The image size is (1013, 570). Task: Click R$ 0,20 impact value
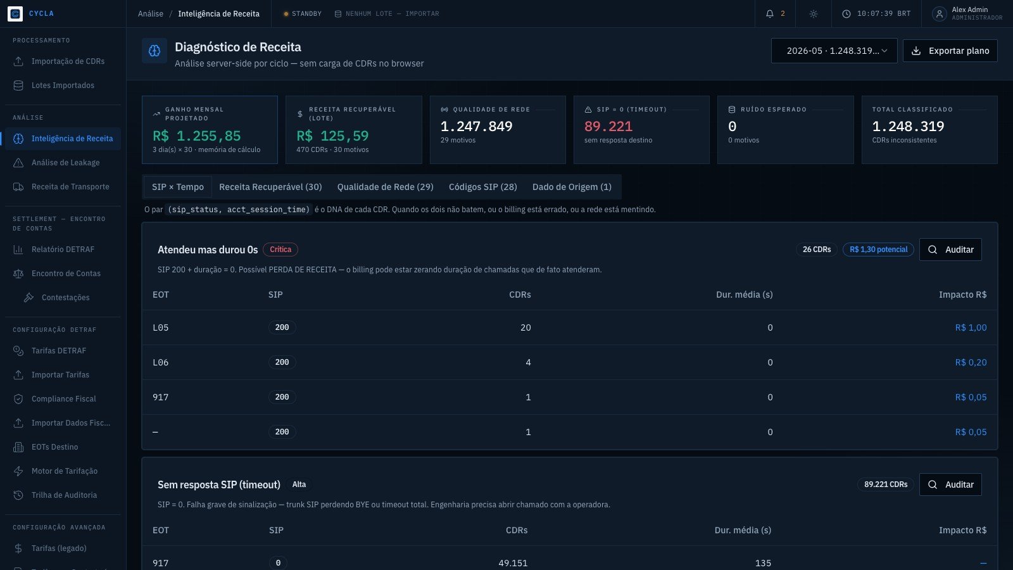click(x=971, y=362)
